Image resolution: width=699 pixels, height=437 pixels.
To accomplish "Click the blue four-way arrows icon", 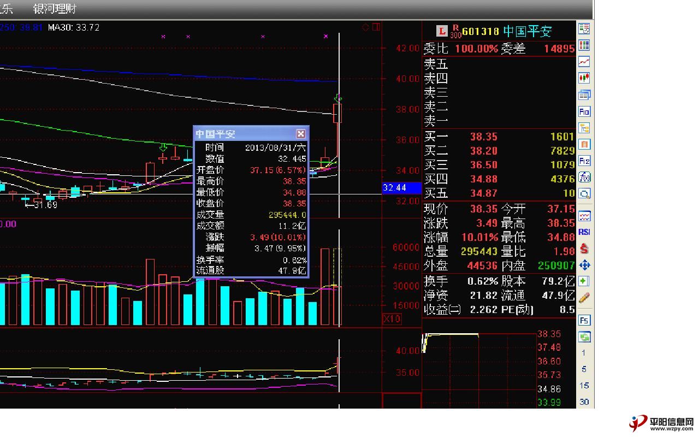I will click(584, 265).
